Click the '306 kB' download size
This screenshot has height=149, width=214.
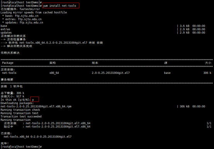185,106
